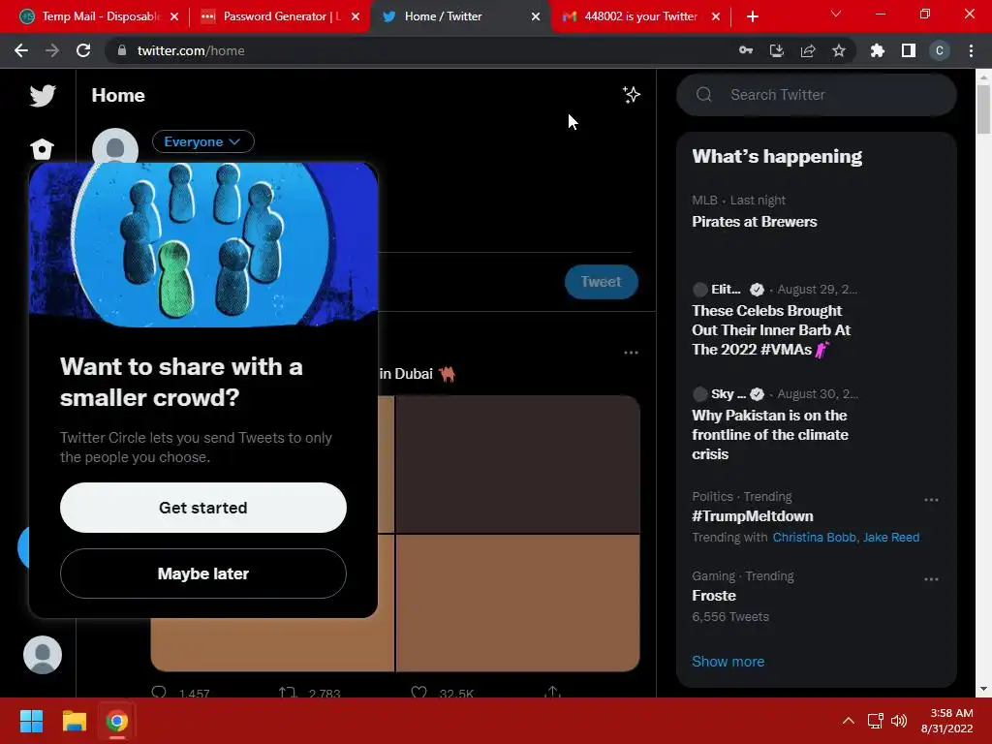Click the install app icon in address bar

click(x=776, y=50)
